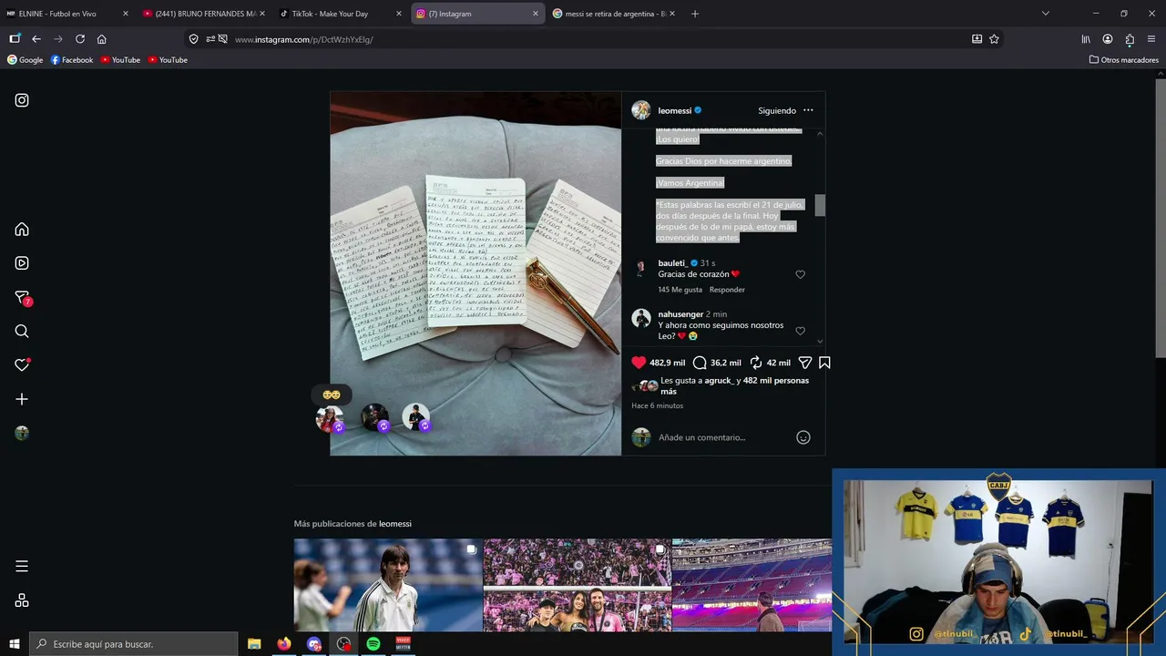This screenshot has width=1166, height=656.
Task: Open tracking protection shield icon
Action: [x=193, y=39]
